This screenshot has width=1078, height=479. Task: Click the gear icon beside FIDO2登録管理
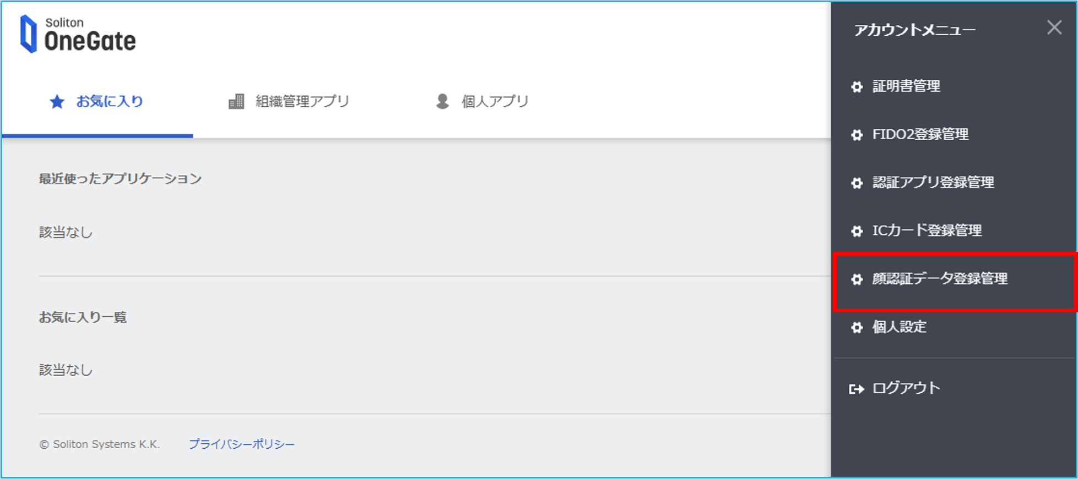(x=857, y=135)
